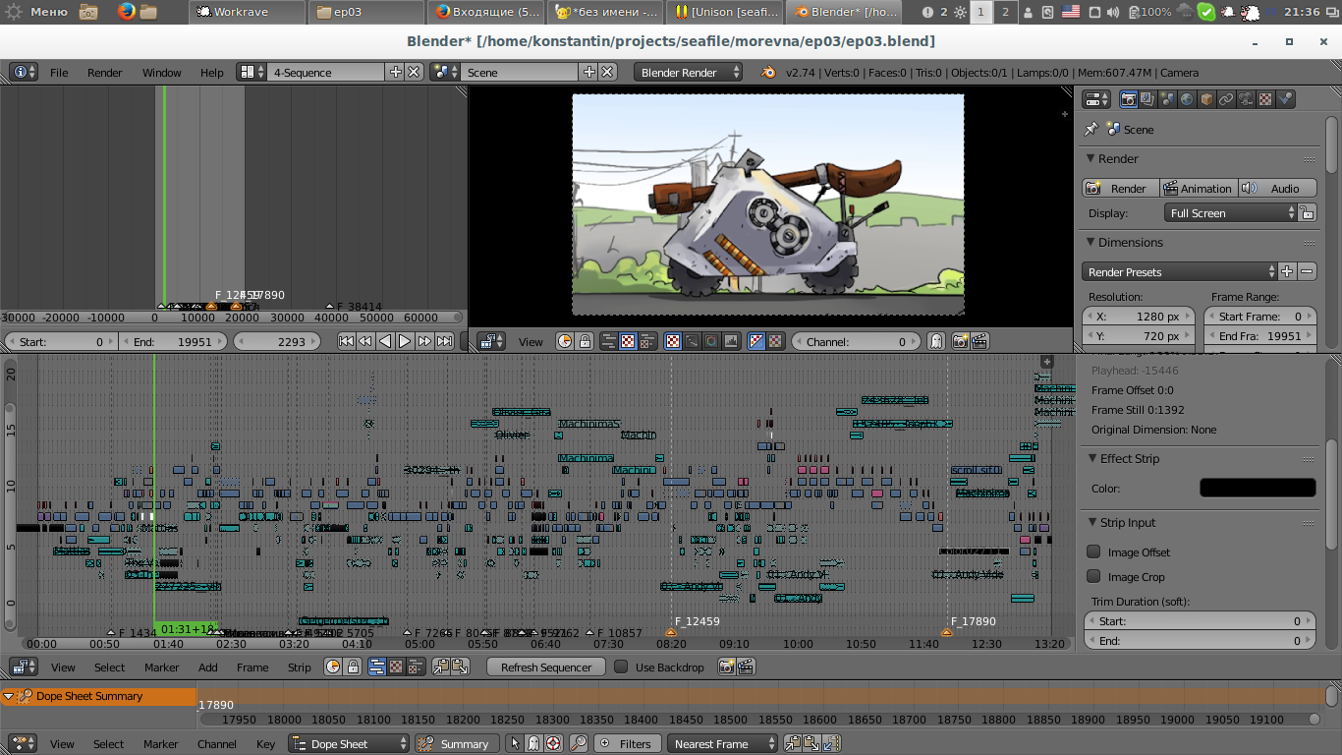Play animation in reverse in timeline

(x=385, y=341)
